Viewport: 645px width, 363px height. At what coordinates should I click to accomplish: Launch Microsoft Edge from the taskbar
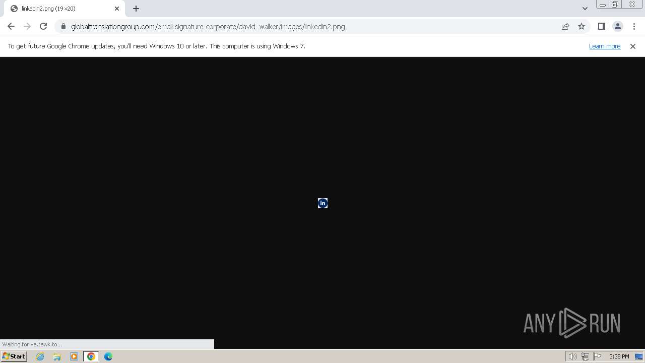coord(108,356)
